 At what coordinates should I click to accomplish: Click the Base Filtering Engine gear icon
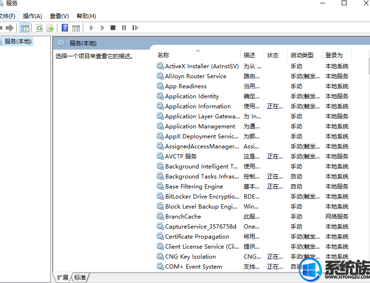[x=160, y=186]
